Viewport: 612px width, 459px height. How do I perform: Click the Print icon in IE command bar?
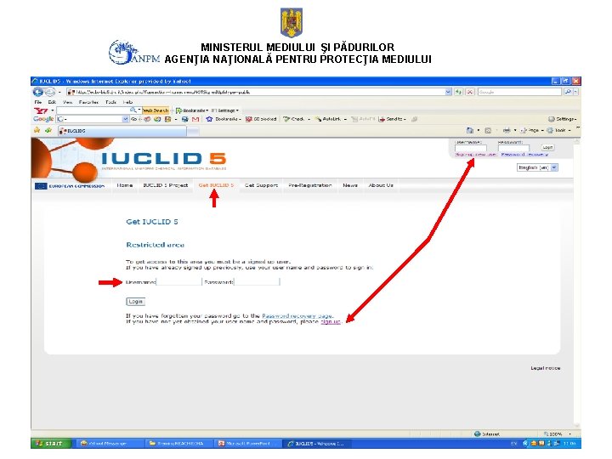[507, 130]
